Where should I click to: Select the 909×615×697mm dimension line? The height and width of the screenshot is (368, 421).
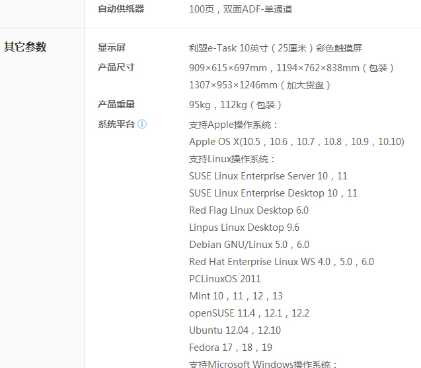(x=291, y=68)
